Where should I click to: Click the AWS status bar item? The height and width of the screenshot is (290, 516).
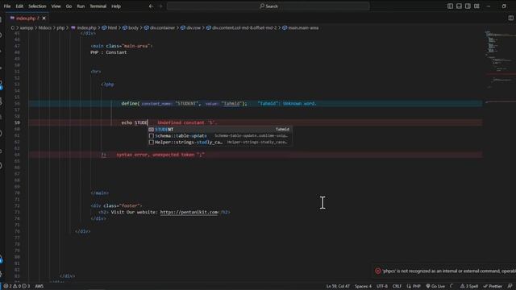coord(40,286)
